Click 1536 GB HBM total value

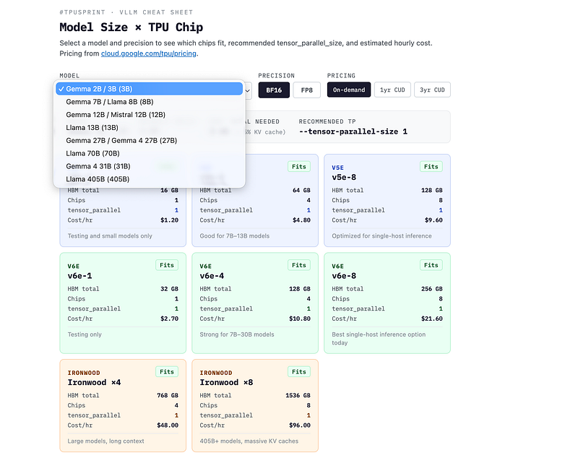point(298,395)
